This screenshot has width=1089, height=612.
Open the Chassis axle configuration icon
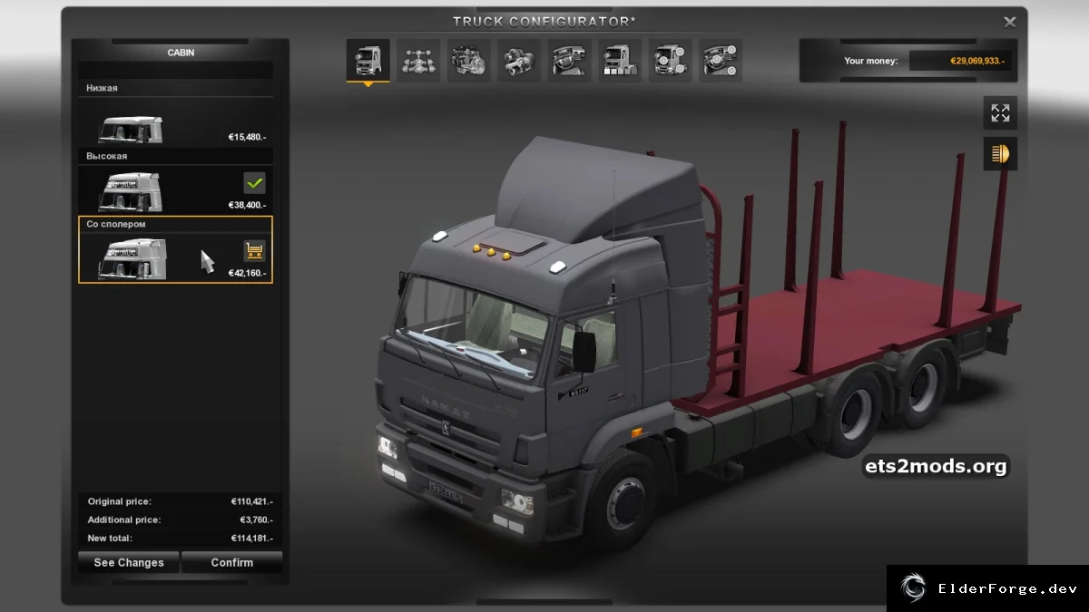point(418,61)
